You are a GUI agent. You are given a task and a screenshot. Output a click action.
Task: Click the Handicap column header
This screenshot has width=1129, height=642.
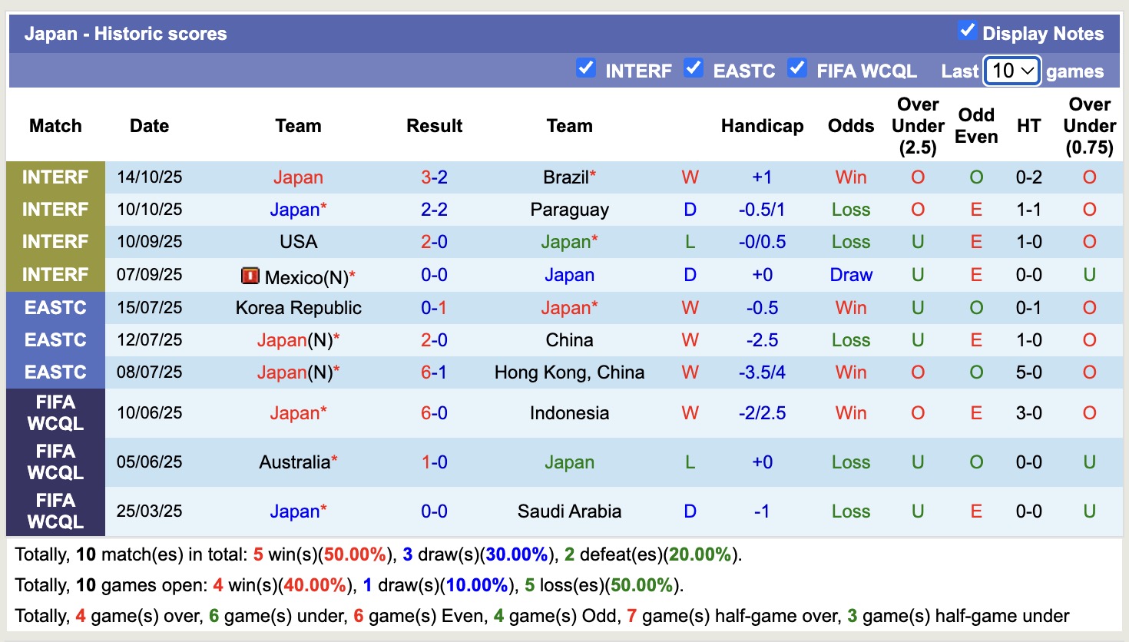pyautogui.click(x=762, y=126)
